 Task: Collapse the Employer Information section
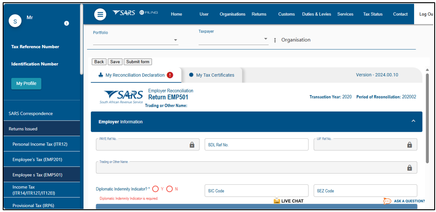click(x=413, y=121)
